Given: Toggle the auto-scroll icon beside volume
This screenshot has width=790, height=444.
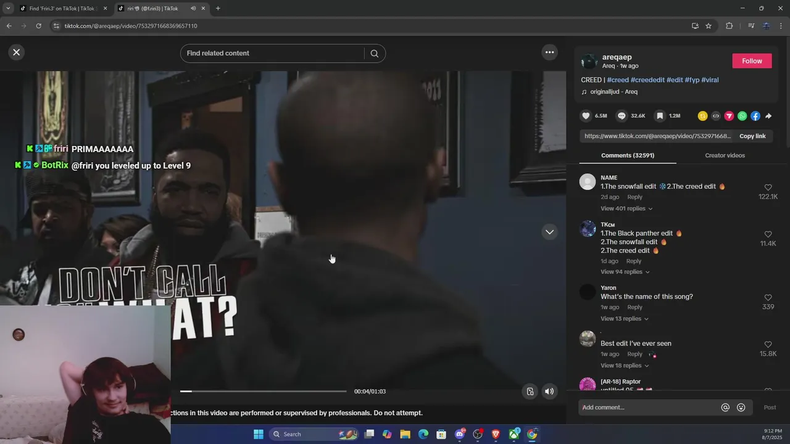Looking at the screenshot, I should [530, 392].
